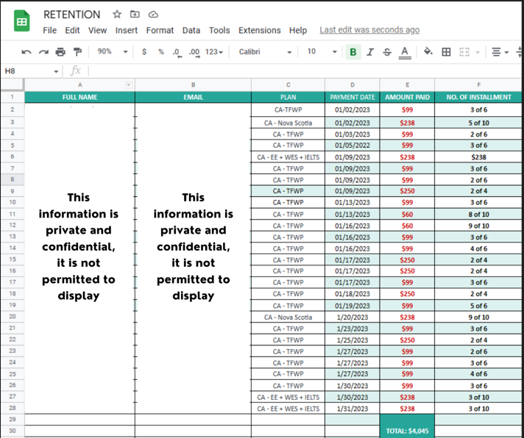Open the Data menu
This screenshot has height=438, width=524.
point(191,30)
